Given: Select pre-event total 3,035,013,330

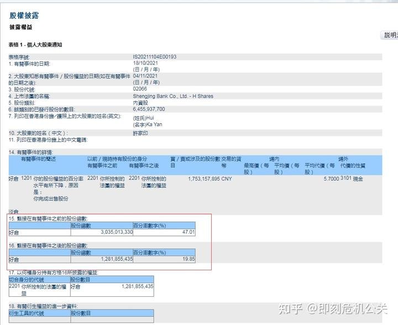Looking at the screenshot, I should (117, 232).
